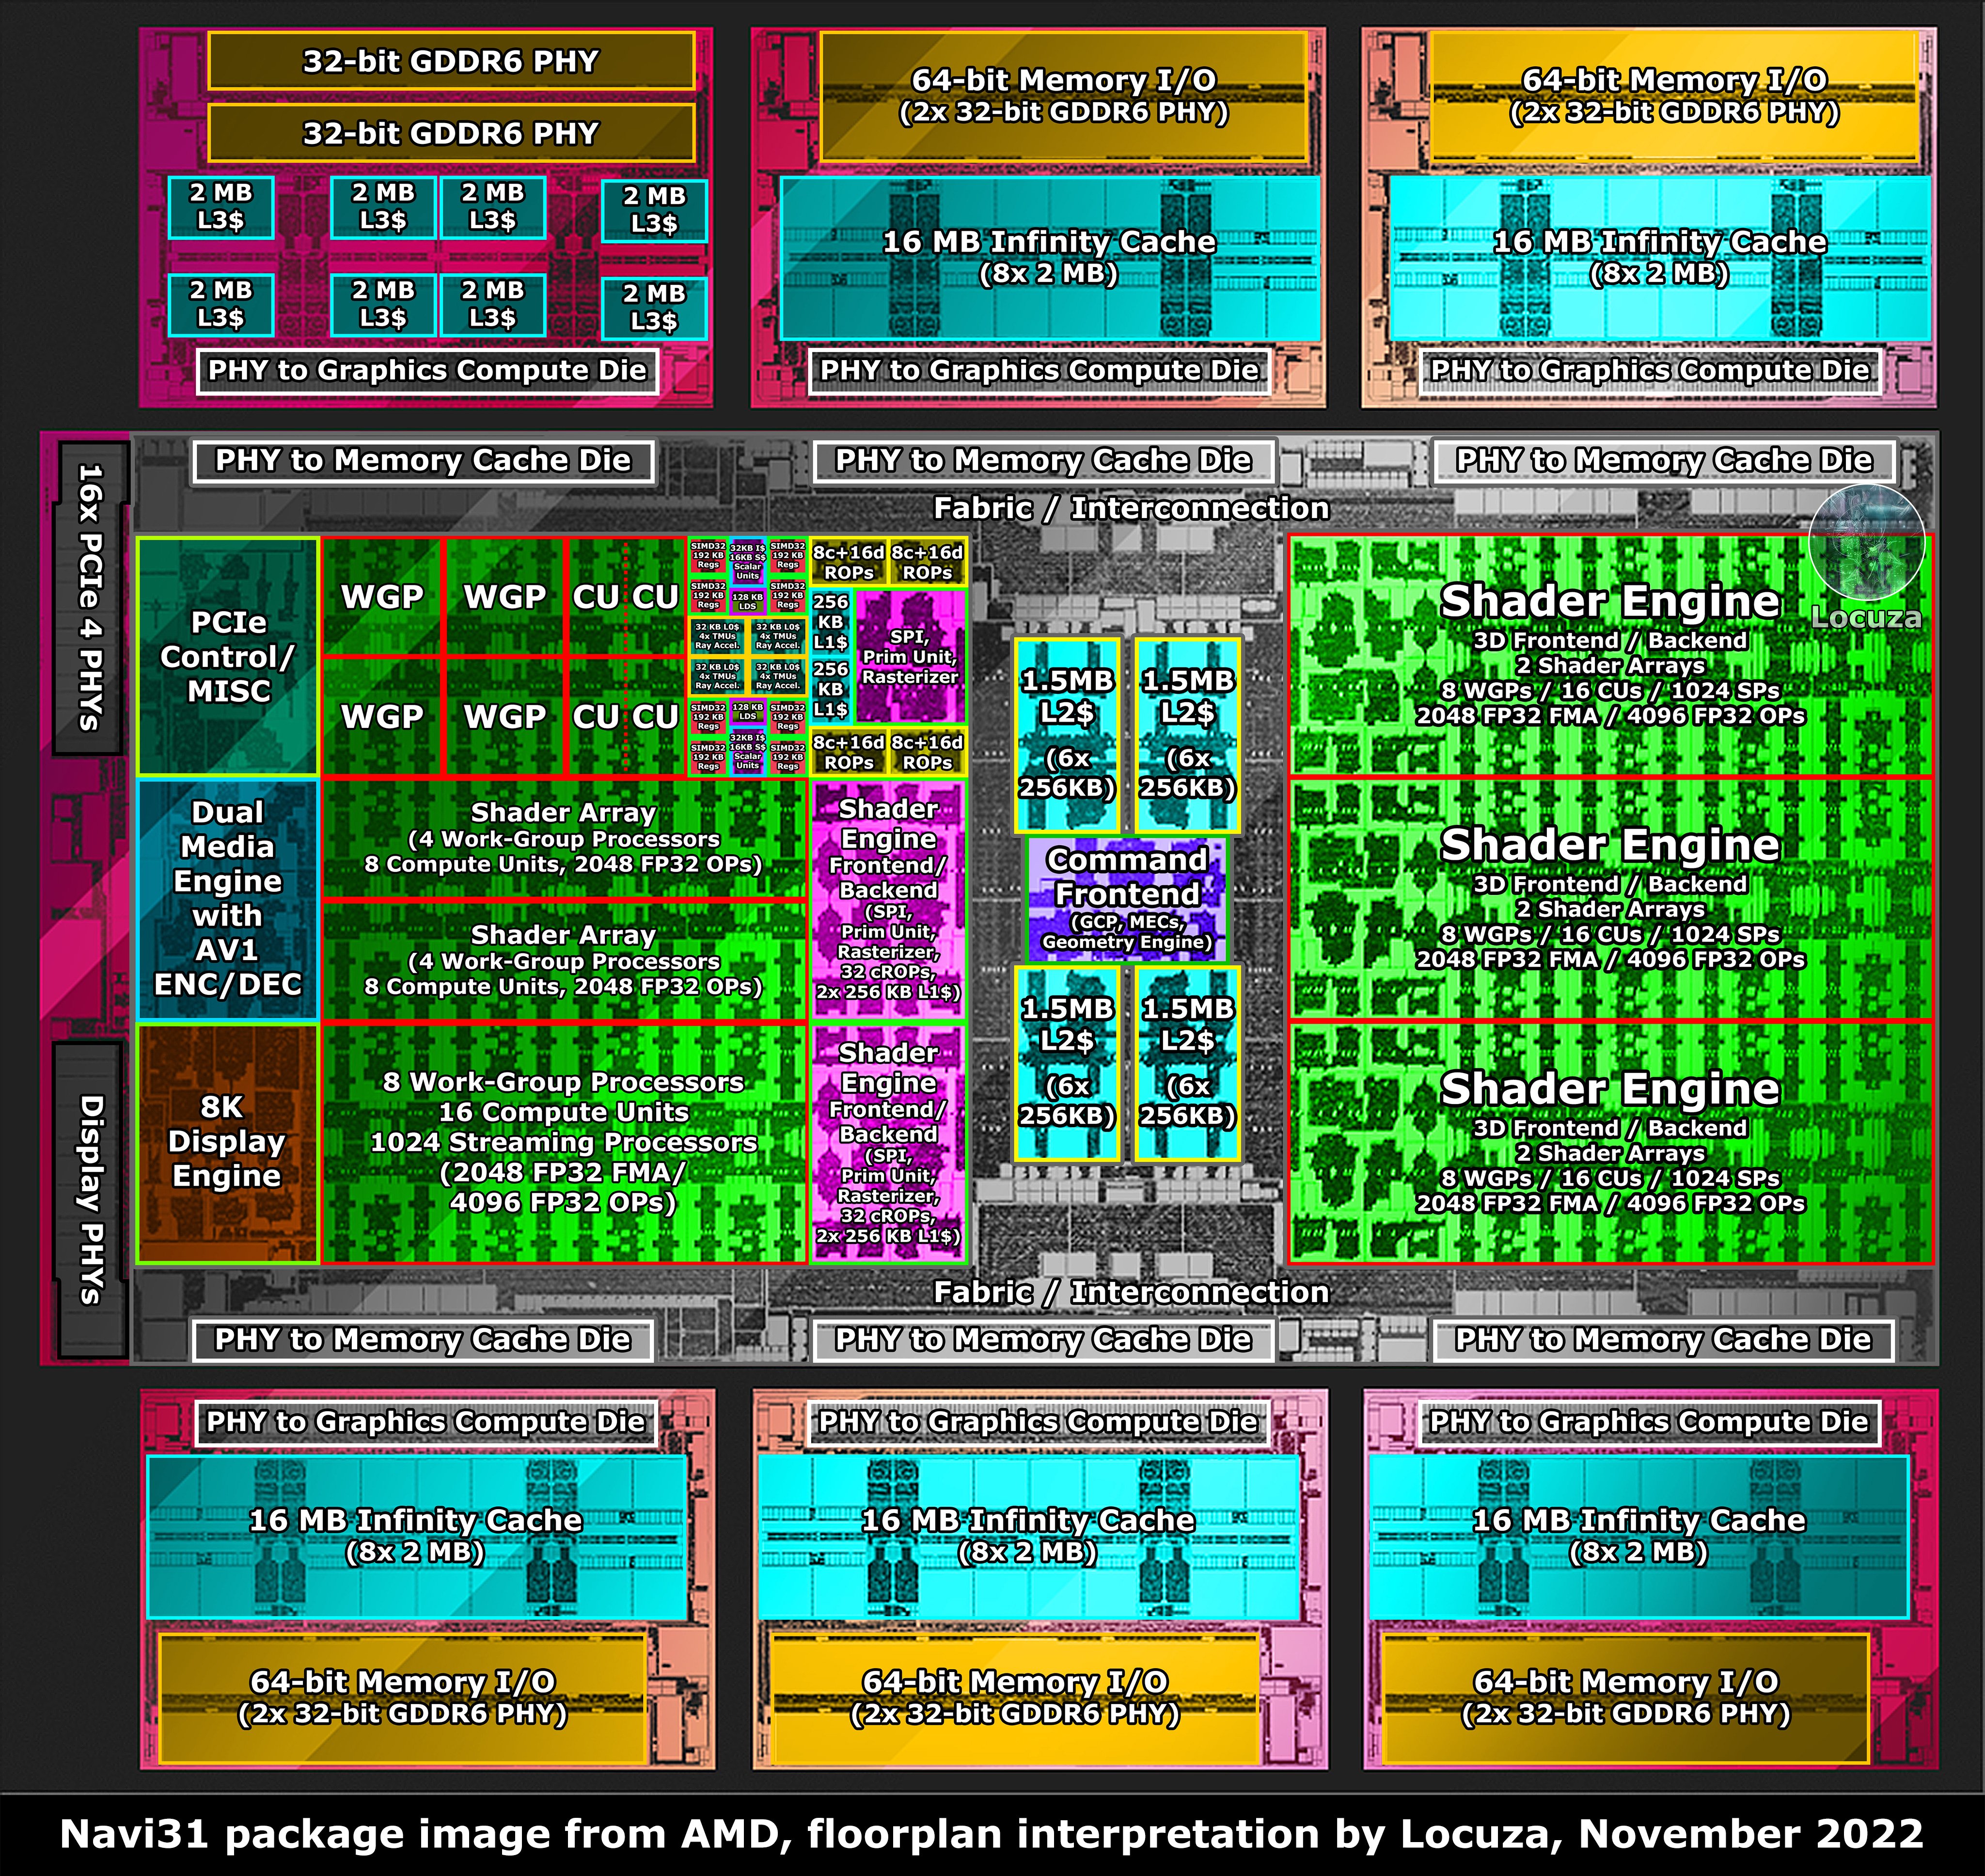1985x1876 pixels.
Task: Click the lower 32-bit GDDR6 PHY bar
Action: click(451, 133)
